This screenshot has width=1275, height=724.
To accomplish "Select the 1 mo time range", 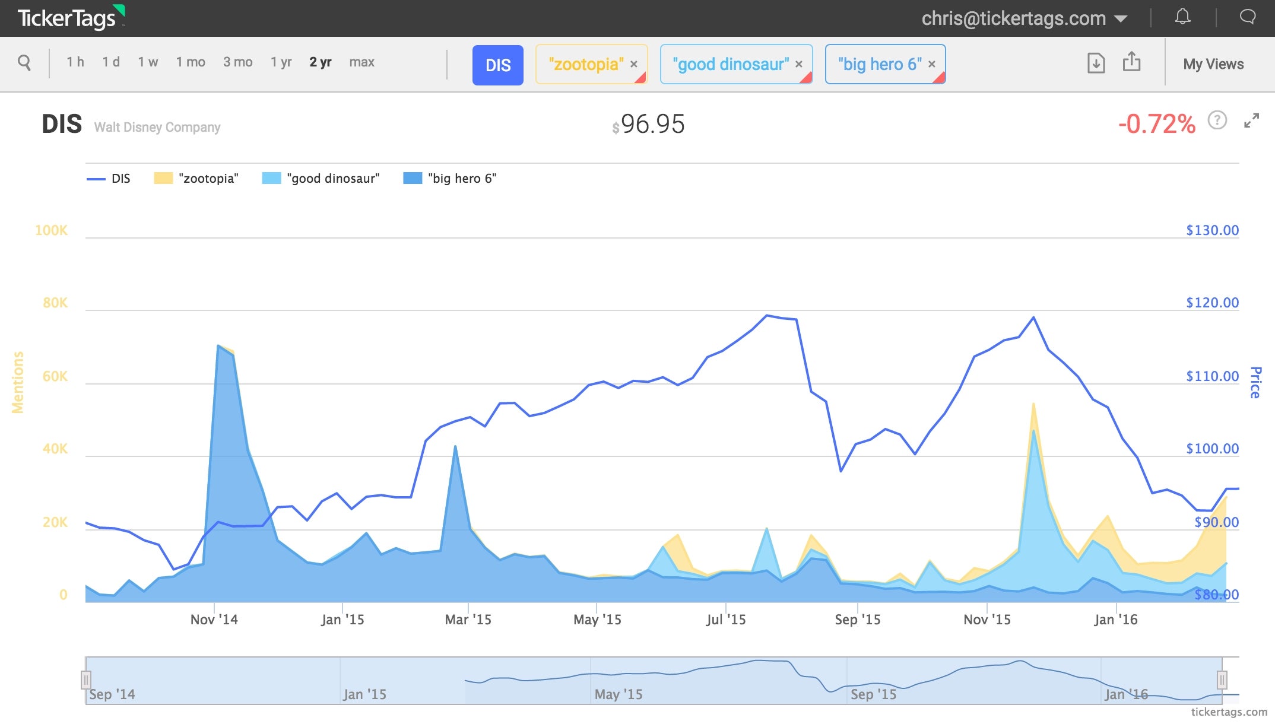I will [x=191, y=62].
